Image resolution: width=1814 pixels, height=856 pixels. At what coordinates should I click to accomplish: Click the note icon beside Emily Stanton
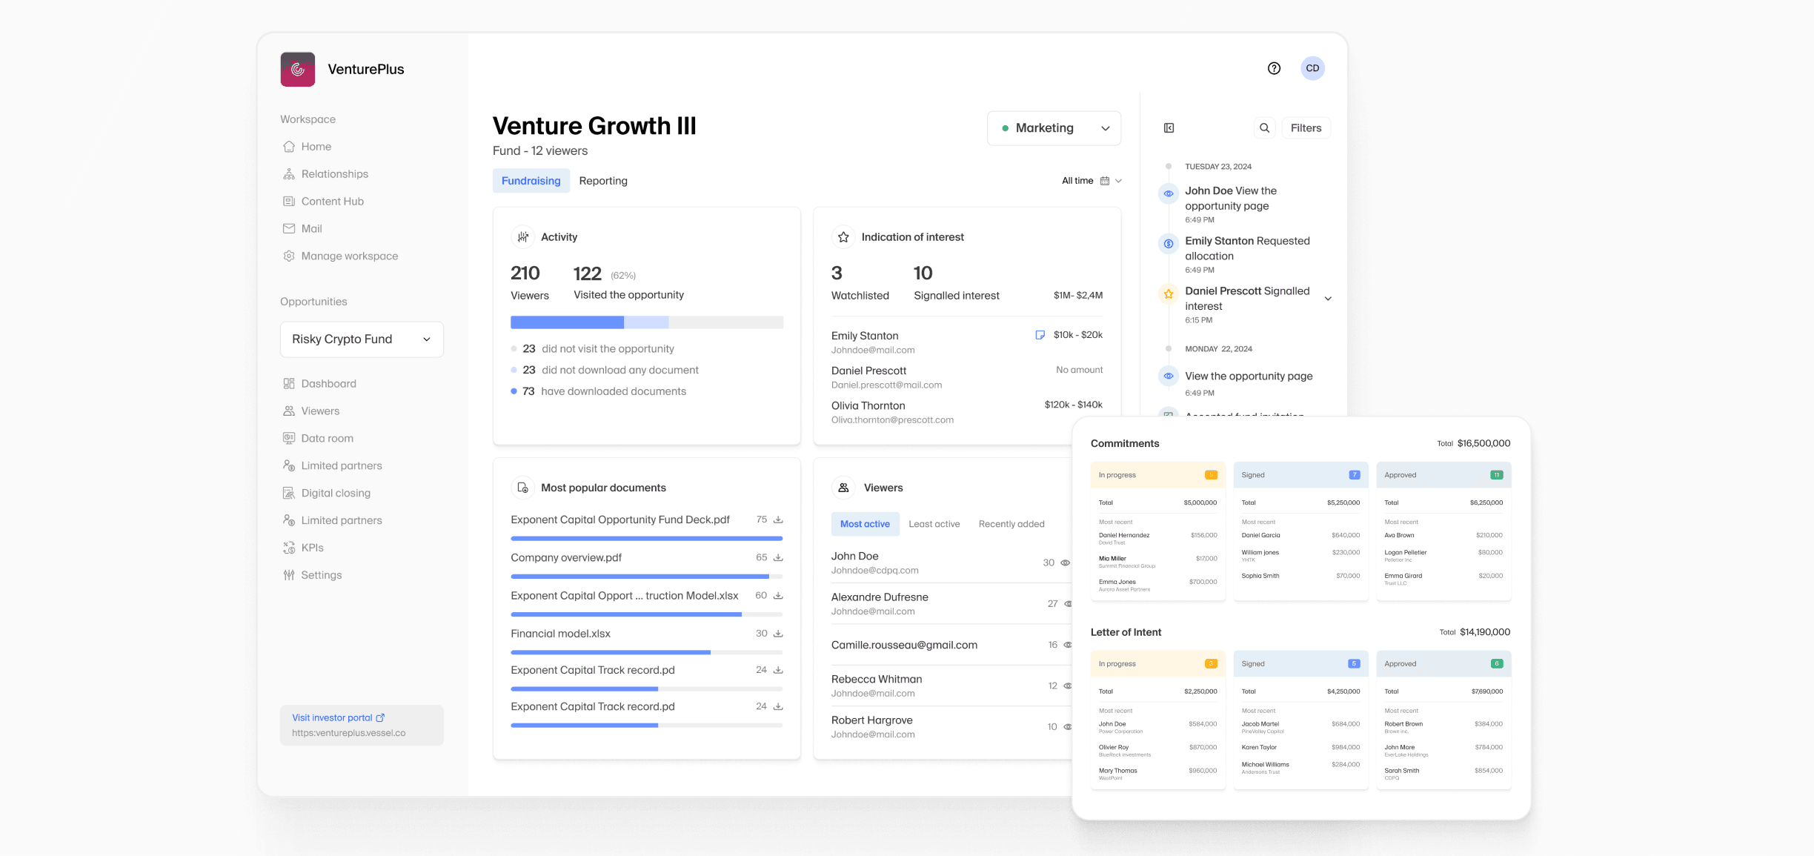tap(1040, 335)
